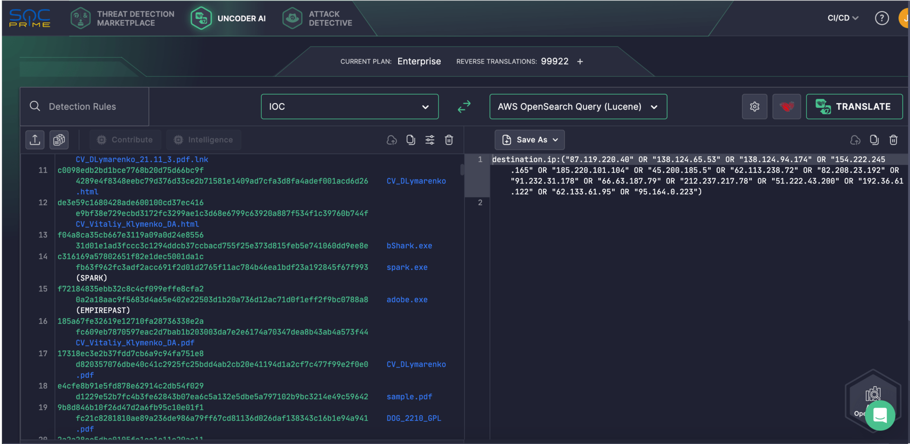Select the copy documents icon beside upload

tap(59, 140)
